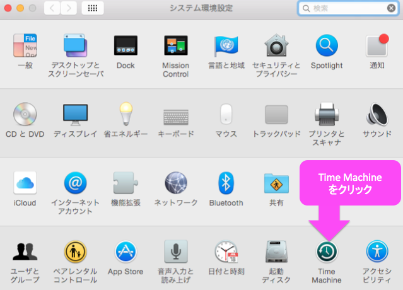403x290 pixels.
Task: Open マウス (Mouse) preferences
Action: [x=226, y=114]
